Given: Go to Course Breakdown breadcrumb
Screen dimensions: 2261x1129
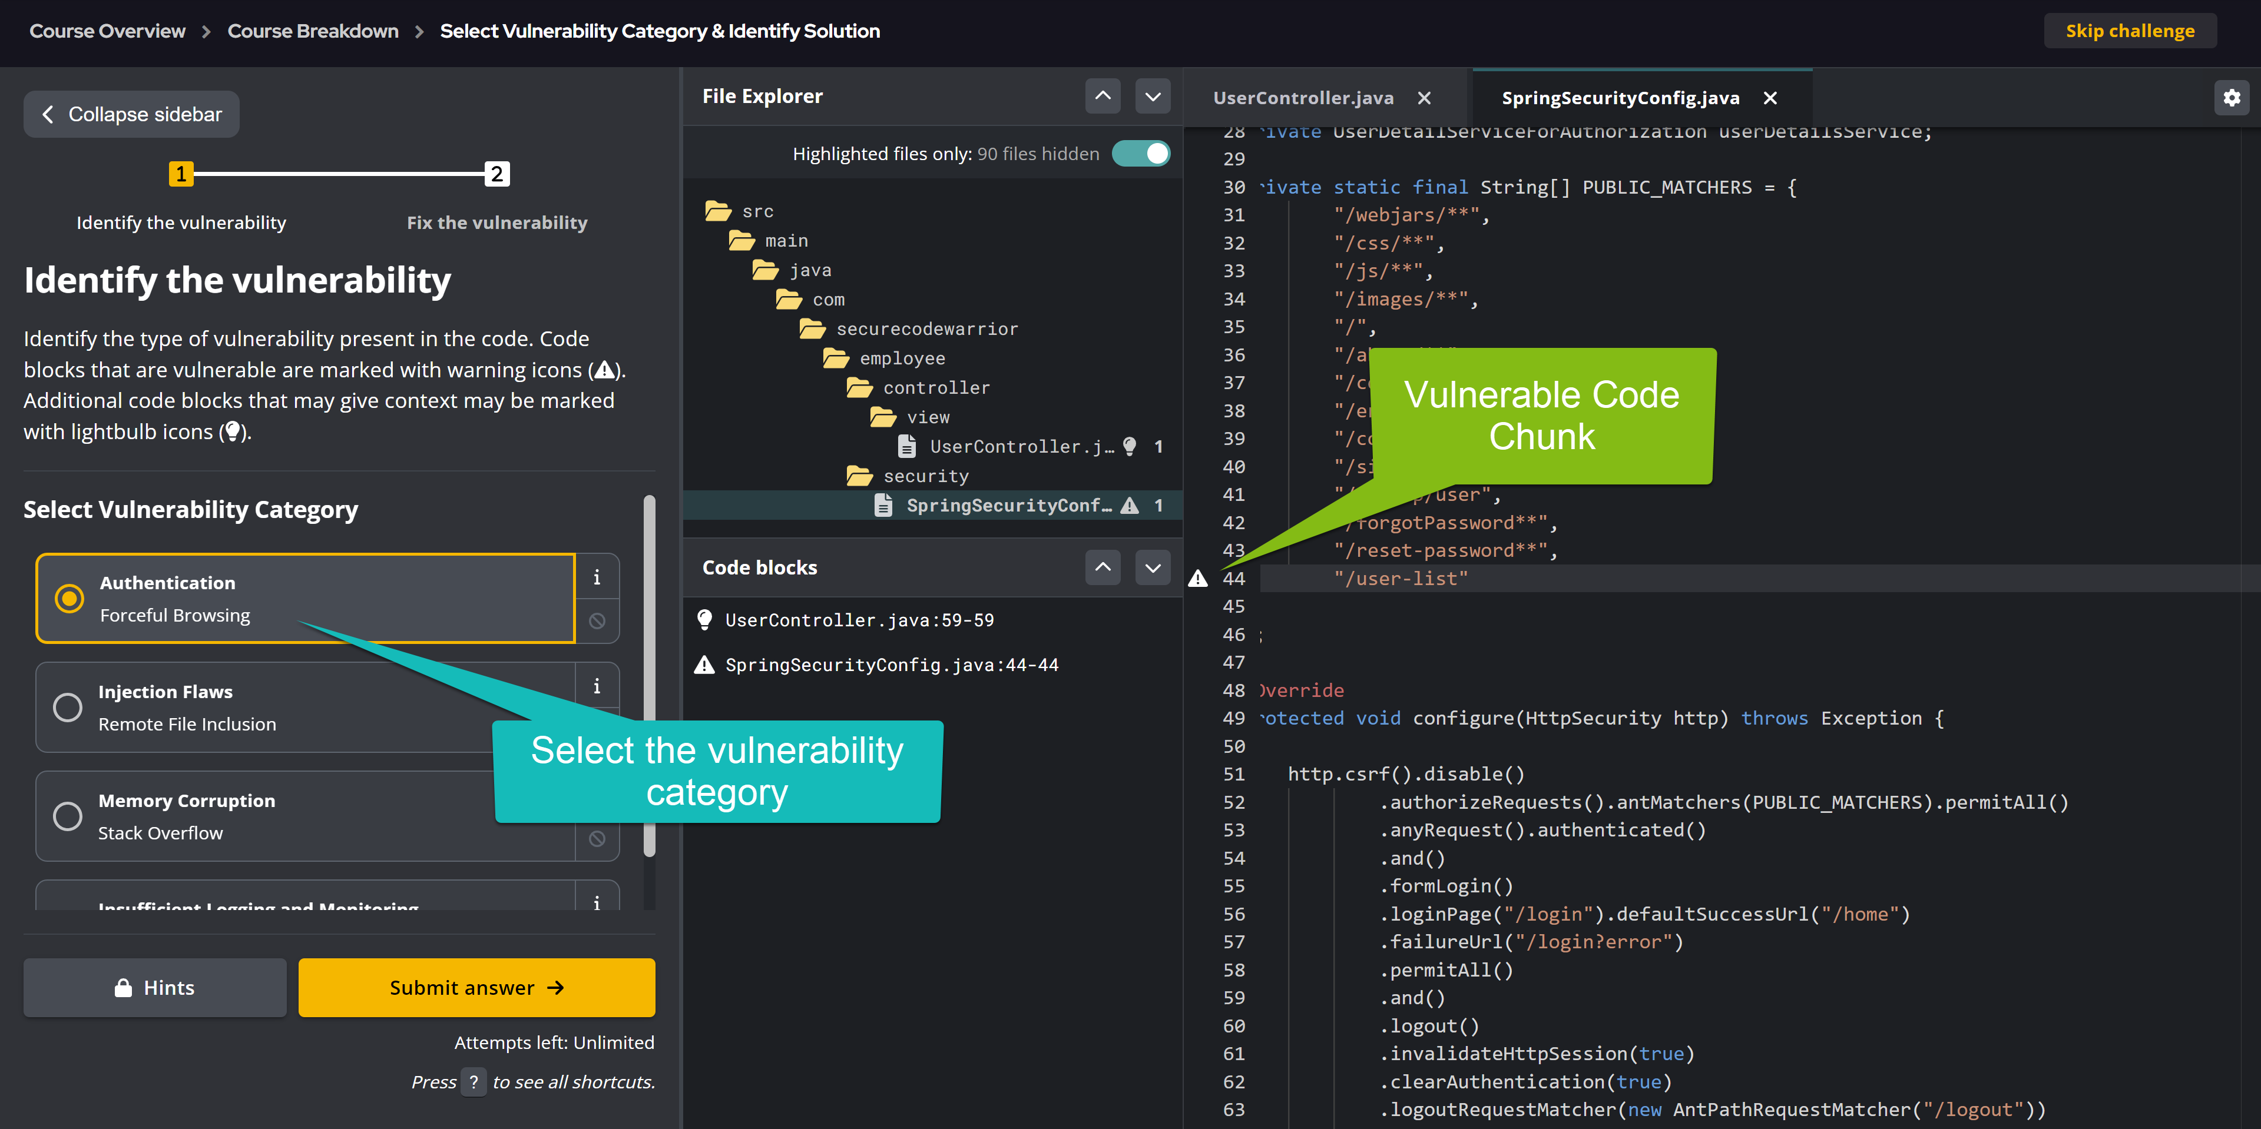Looking at the screenshot, I should tap(313, 31).
